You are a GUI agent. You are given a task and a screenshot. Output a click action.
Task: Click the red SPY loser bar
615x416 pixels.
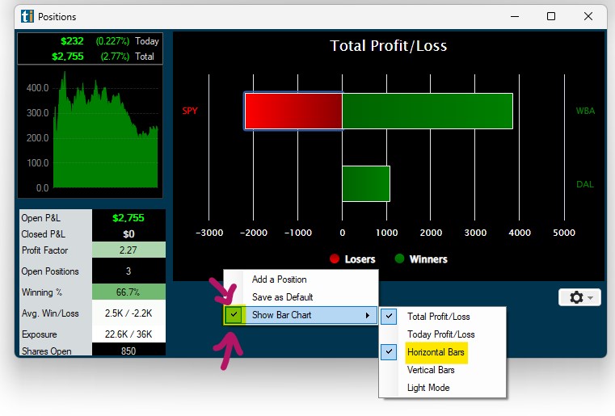click(293, 111)
